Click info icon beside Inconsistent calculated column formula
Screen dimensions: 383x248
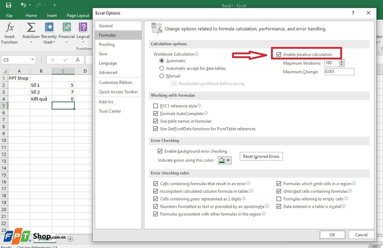[x=251, y=191]
